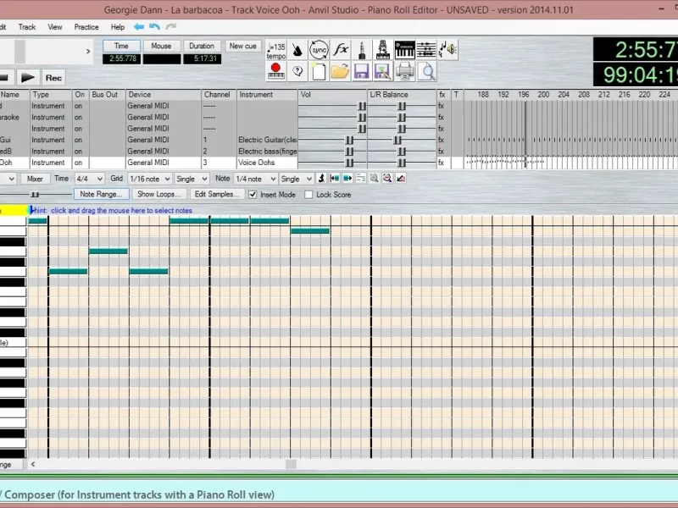The width and height of the screenshot is (678, 508).
Task: Adjust the Voice Oohs volume slider
Action: 349,163
